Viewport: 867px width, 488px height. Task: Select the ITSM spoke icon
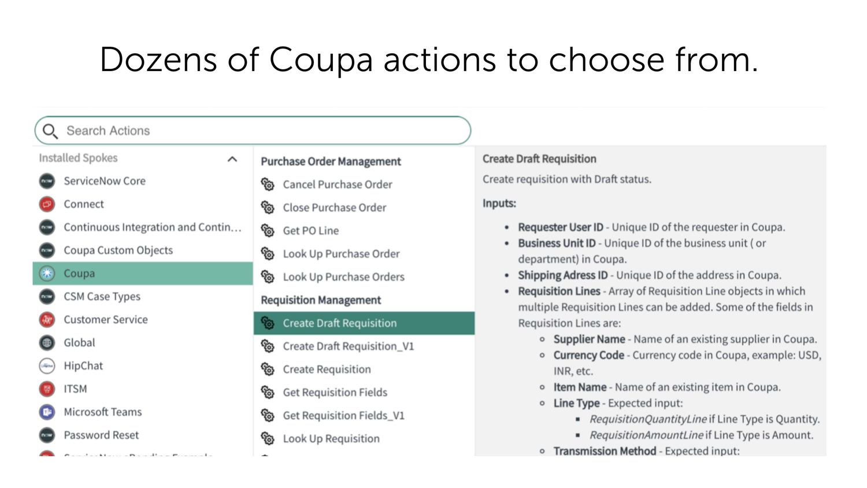click(x=46, y=389)
